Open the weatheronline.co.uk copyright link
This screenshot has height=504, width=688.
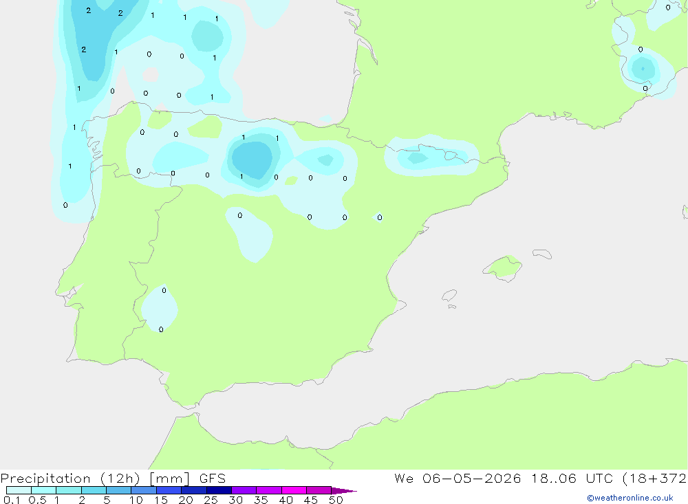[630, 498]
